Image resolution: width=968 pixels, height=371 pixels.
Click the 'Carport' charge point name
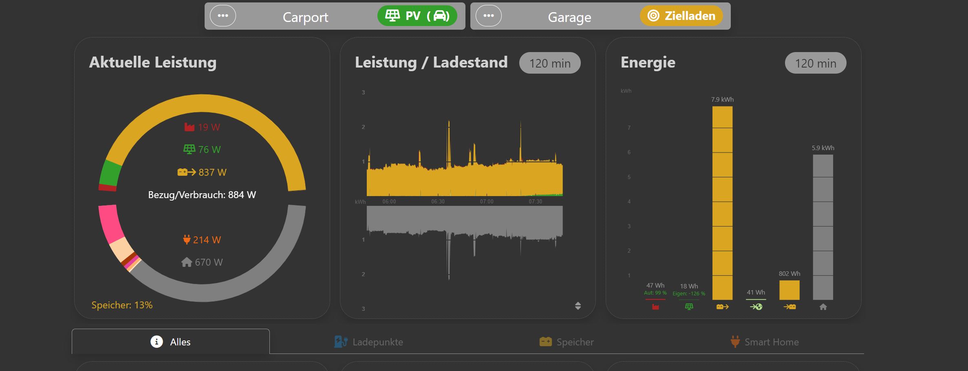tap(305, 17)
